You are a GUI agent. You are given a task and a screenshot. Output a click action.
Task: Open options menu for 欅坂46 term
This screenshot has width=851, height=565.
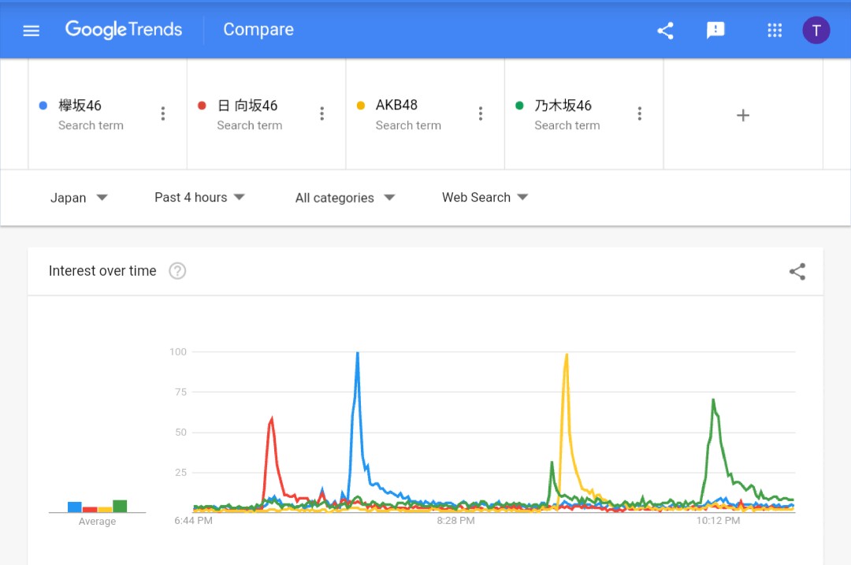(163, 113)
